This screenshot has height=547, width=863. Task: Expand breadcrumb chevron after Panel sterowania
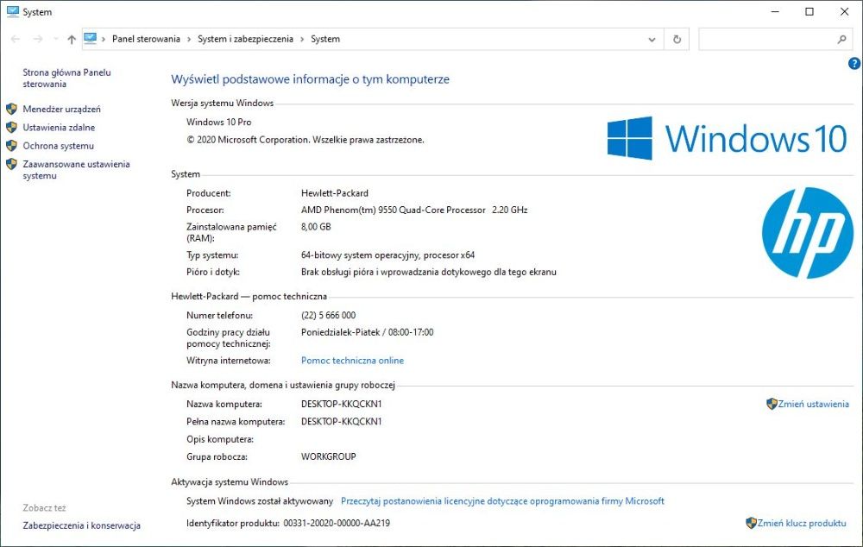tap(189, 39)
